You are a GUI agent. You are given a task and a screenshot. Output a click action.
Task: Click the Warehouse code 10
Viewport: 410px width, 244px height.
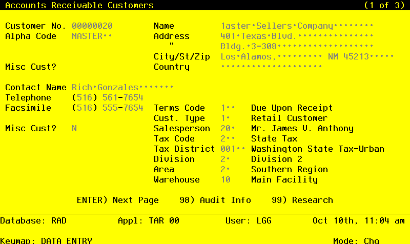225,179
